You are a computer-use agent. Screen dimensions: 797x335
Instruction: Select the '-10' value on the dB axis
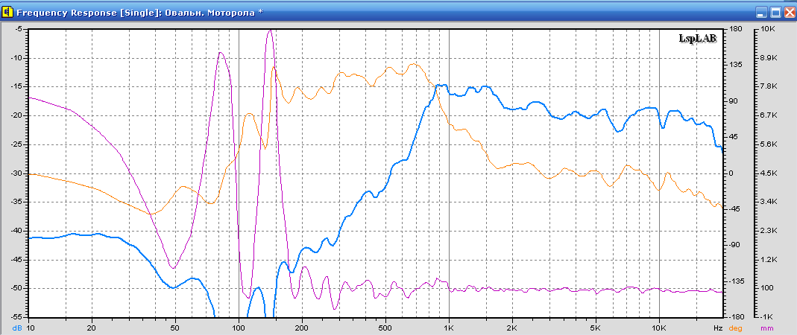click(16, 58)
